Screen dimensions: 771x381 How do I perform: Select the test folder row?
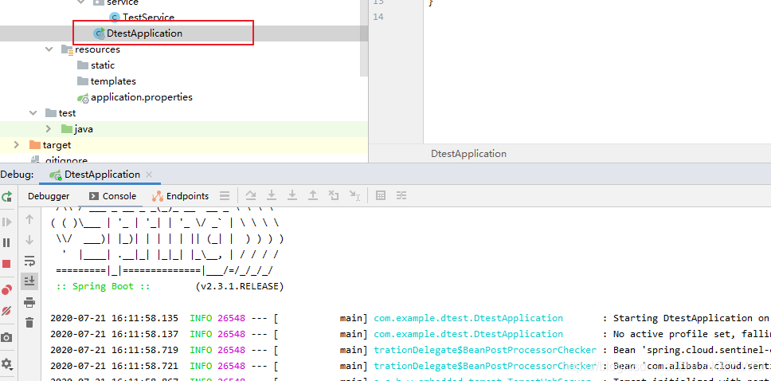184,113
